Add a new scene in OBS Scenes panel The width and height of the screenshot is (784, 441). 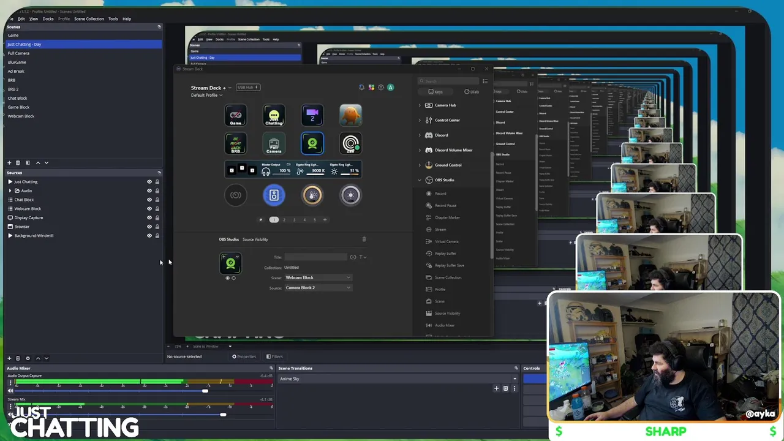click(x=9, y=163)
